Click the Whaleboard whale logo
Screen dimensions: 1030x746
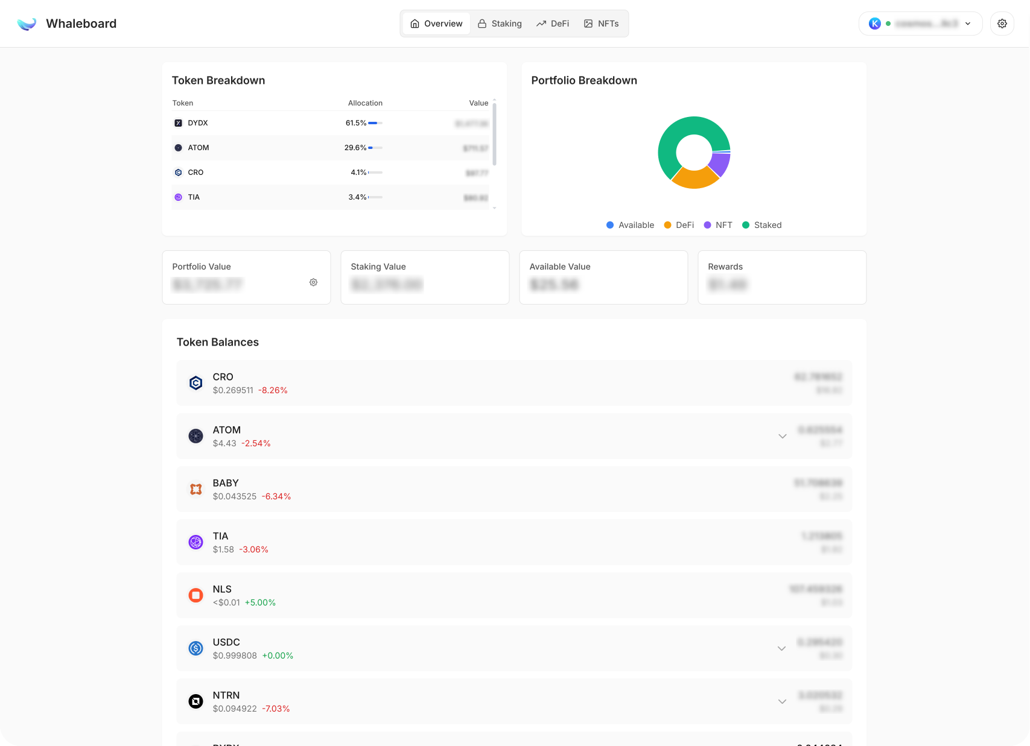pos(27,24)
